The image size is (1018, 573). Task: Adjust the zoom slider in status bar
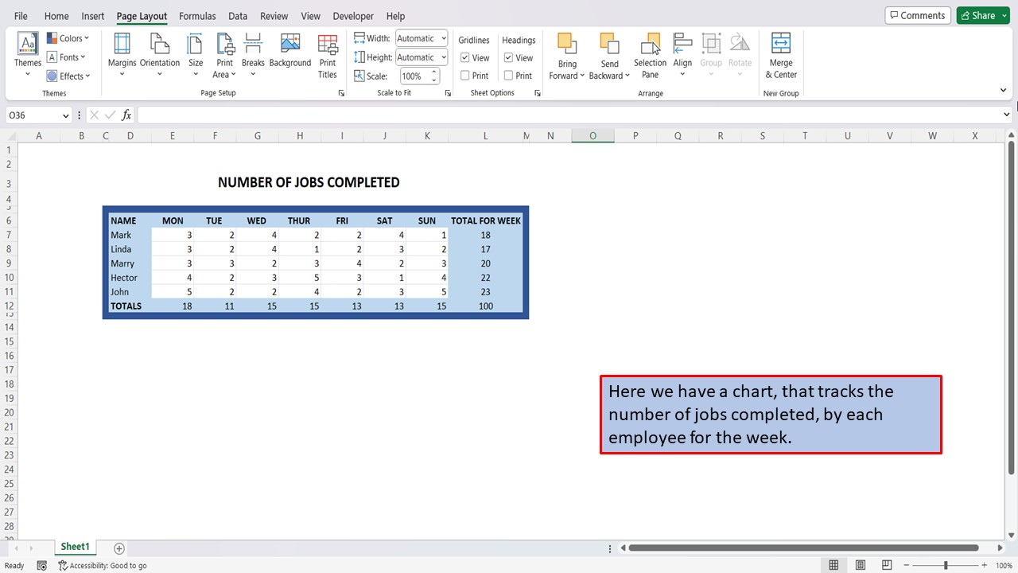point(946,565)
